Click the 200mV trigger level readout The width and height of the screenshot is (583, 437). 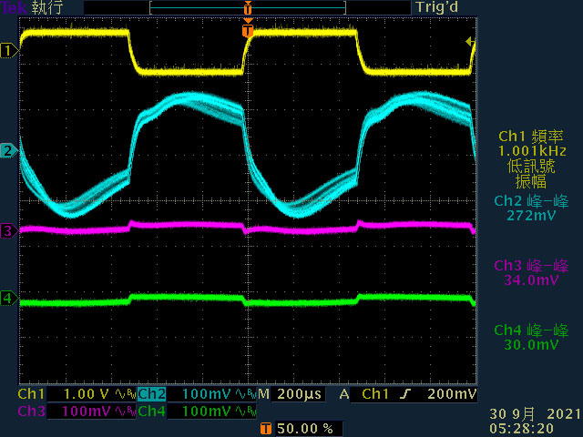pyautogui.click(x=452, y=394)
